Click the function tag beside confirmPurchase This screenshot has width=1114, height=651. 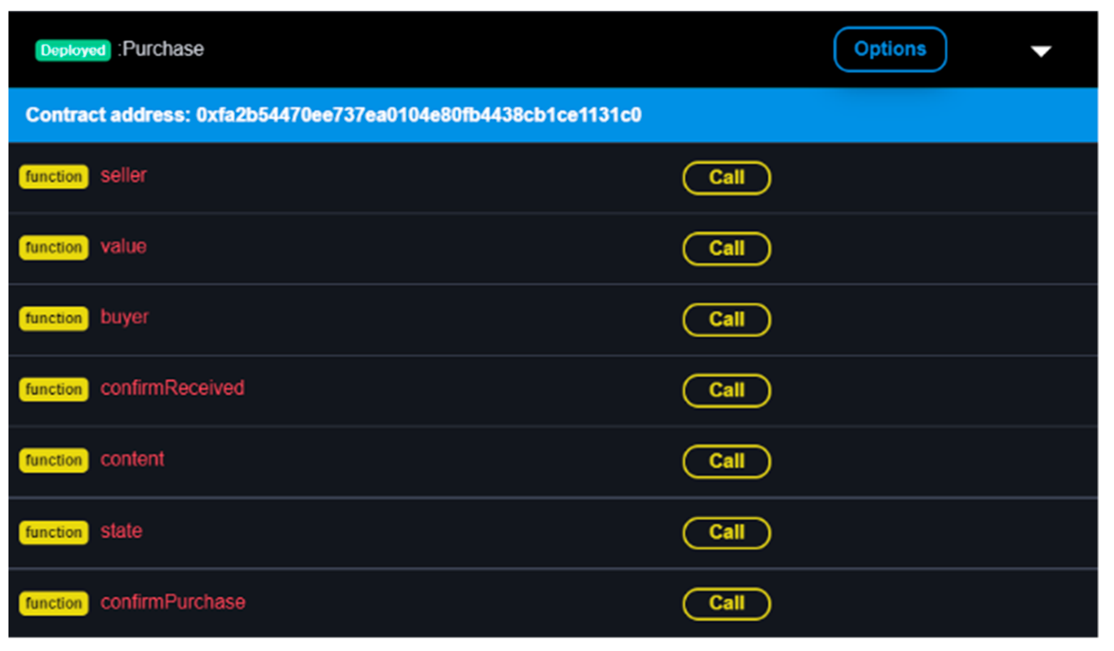[x=53, y=603]
